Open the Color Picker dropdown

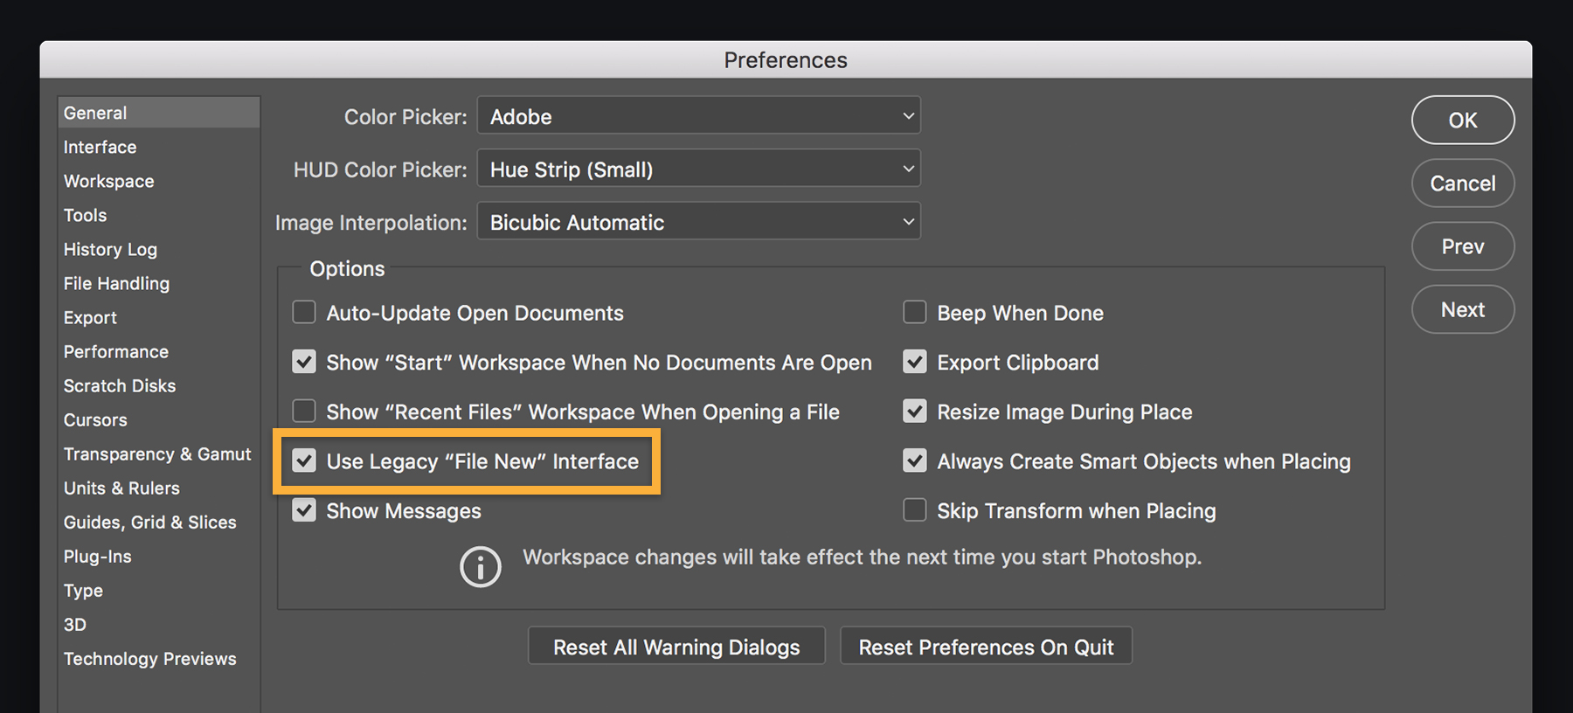click(698, 116)
